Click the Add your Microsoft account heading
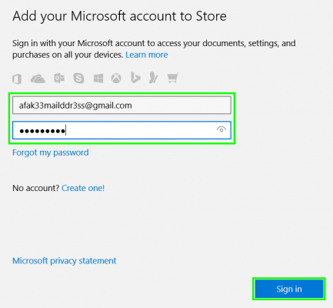 [x=119, y=17]
